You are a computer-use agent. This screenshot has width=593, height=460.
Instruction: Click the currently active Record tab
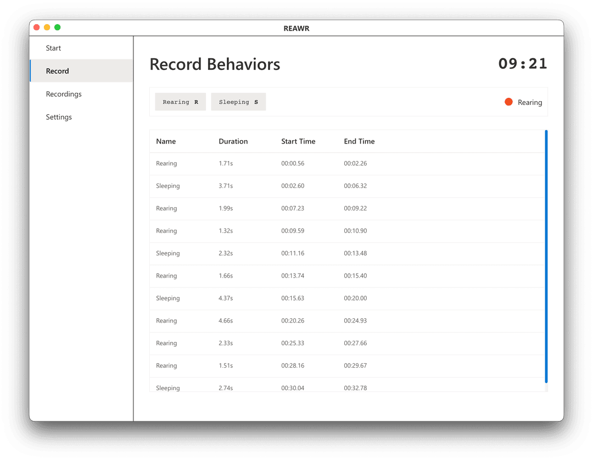(x=57, y=71)
